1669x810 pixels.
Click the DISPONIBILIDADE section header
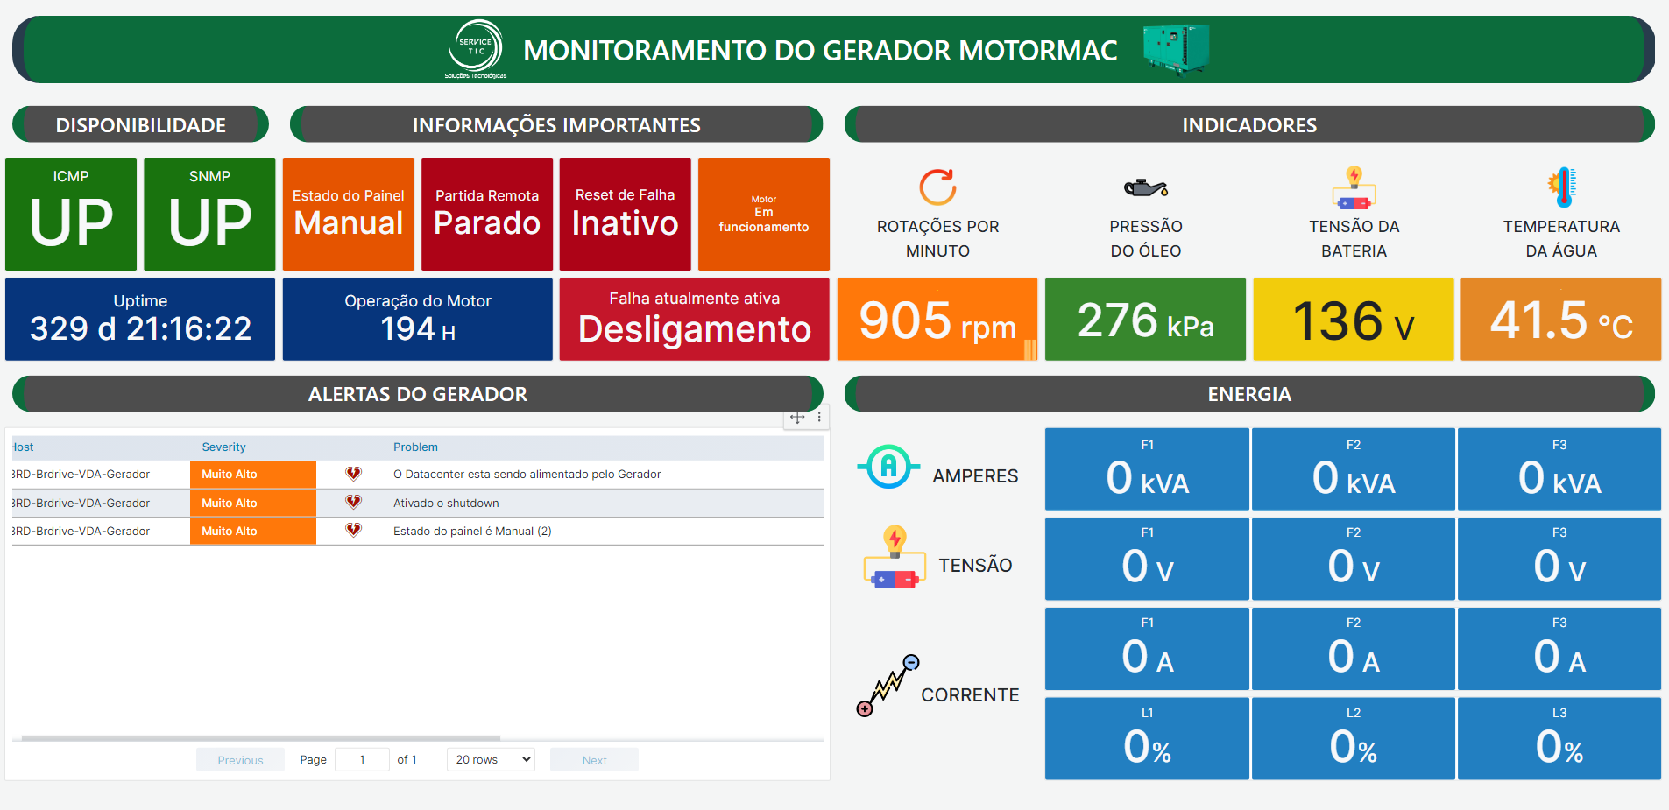pos(140,124)
